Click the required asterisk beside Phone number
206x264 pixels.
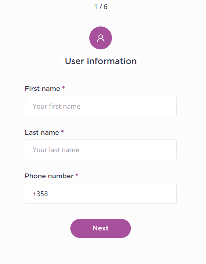point(77,175)
